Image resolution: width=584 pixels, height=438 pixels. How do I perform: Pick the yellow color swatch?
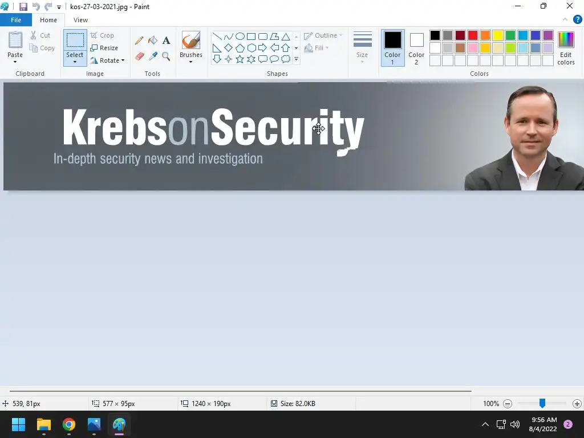point(497,35)
